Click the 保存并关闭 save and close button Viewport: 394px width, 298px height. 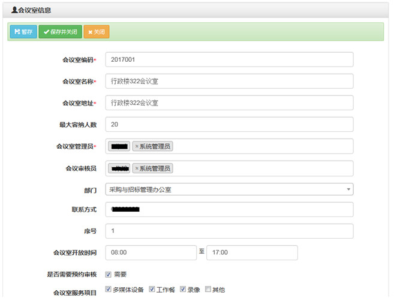pos(60,32)
